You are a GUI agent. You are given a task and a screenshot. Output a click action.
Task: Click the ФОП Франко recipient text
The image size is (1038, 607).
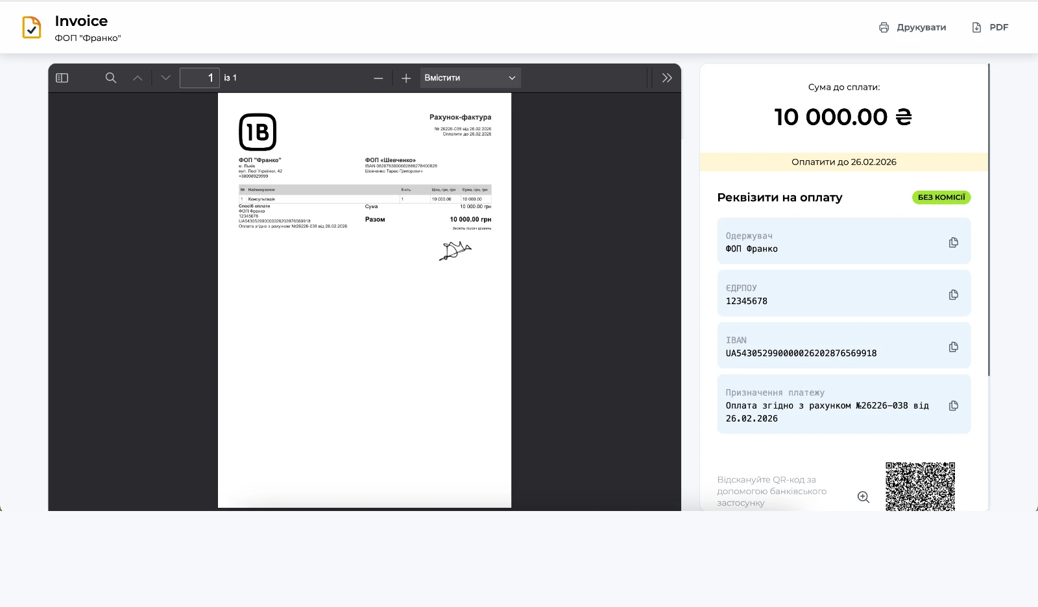point(751,249)
